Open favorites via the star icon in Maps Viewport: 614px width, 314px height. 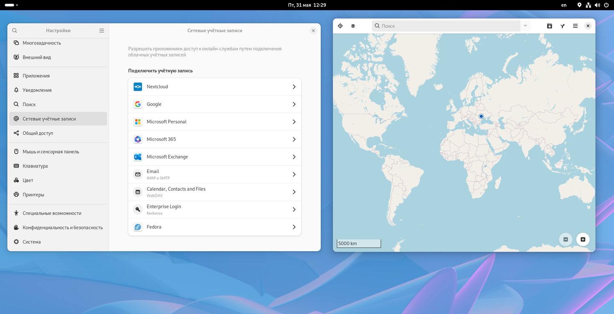coord(550,26)
